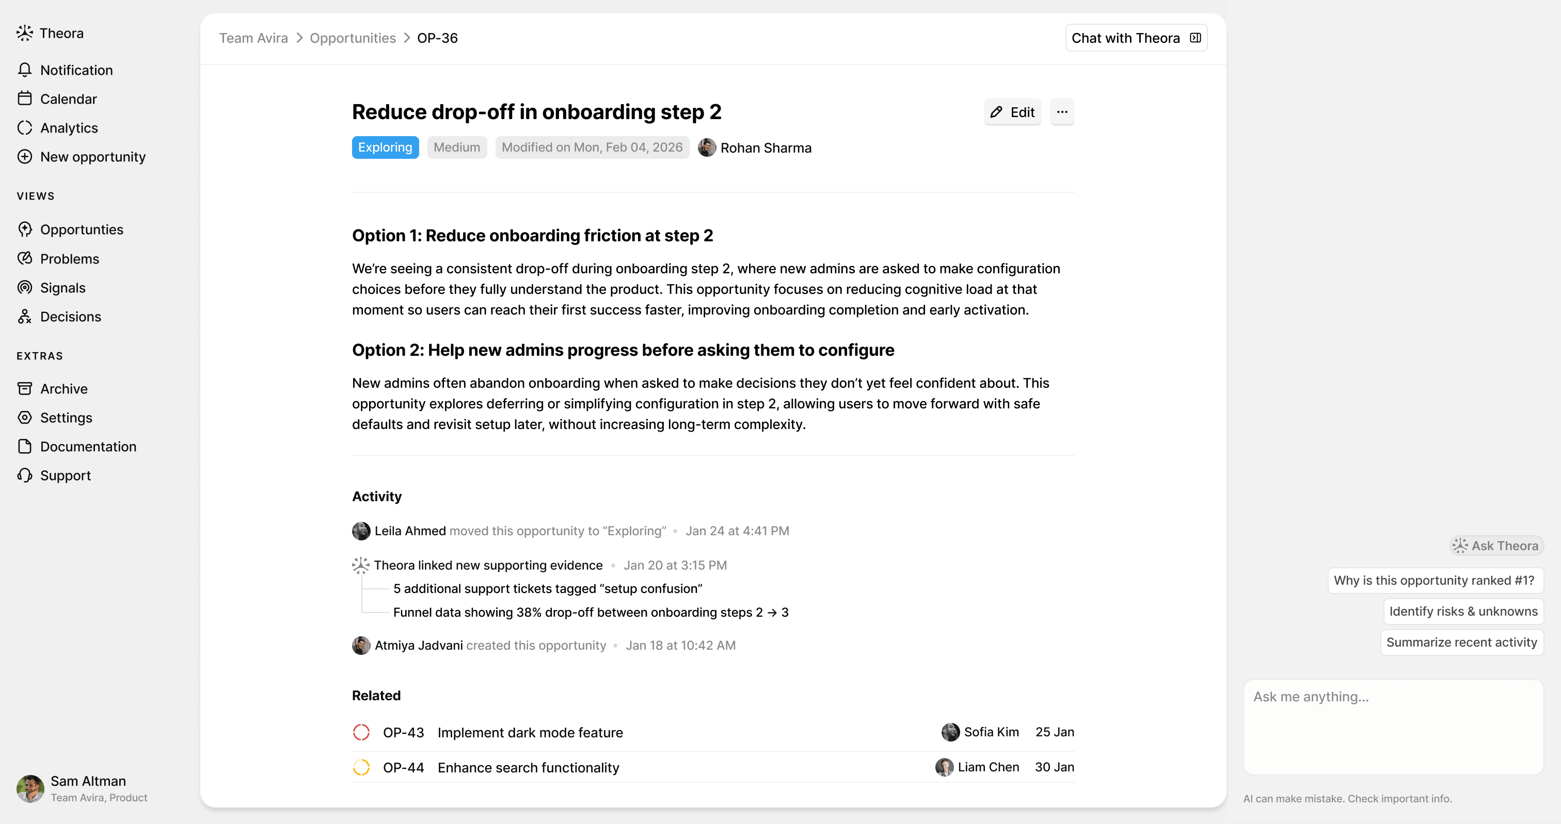Click the OP-43 progress ring indicator
Viewport: 1561px width, 824px height.
[x=362, y=732]
